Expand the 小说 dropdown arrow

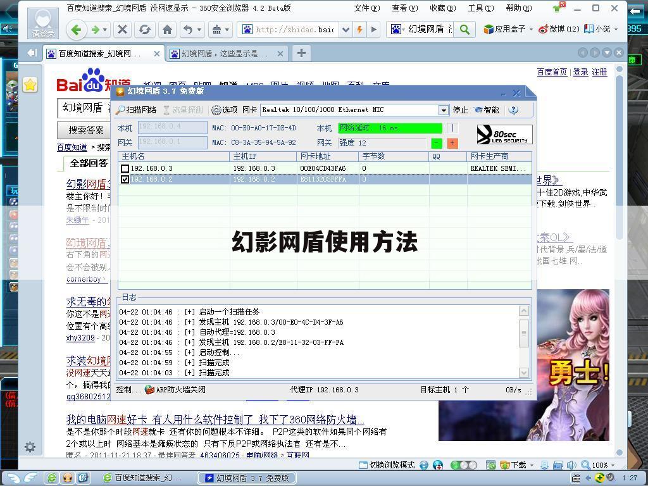point(616,29)
